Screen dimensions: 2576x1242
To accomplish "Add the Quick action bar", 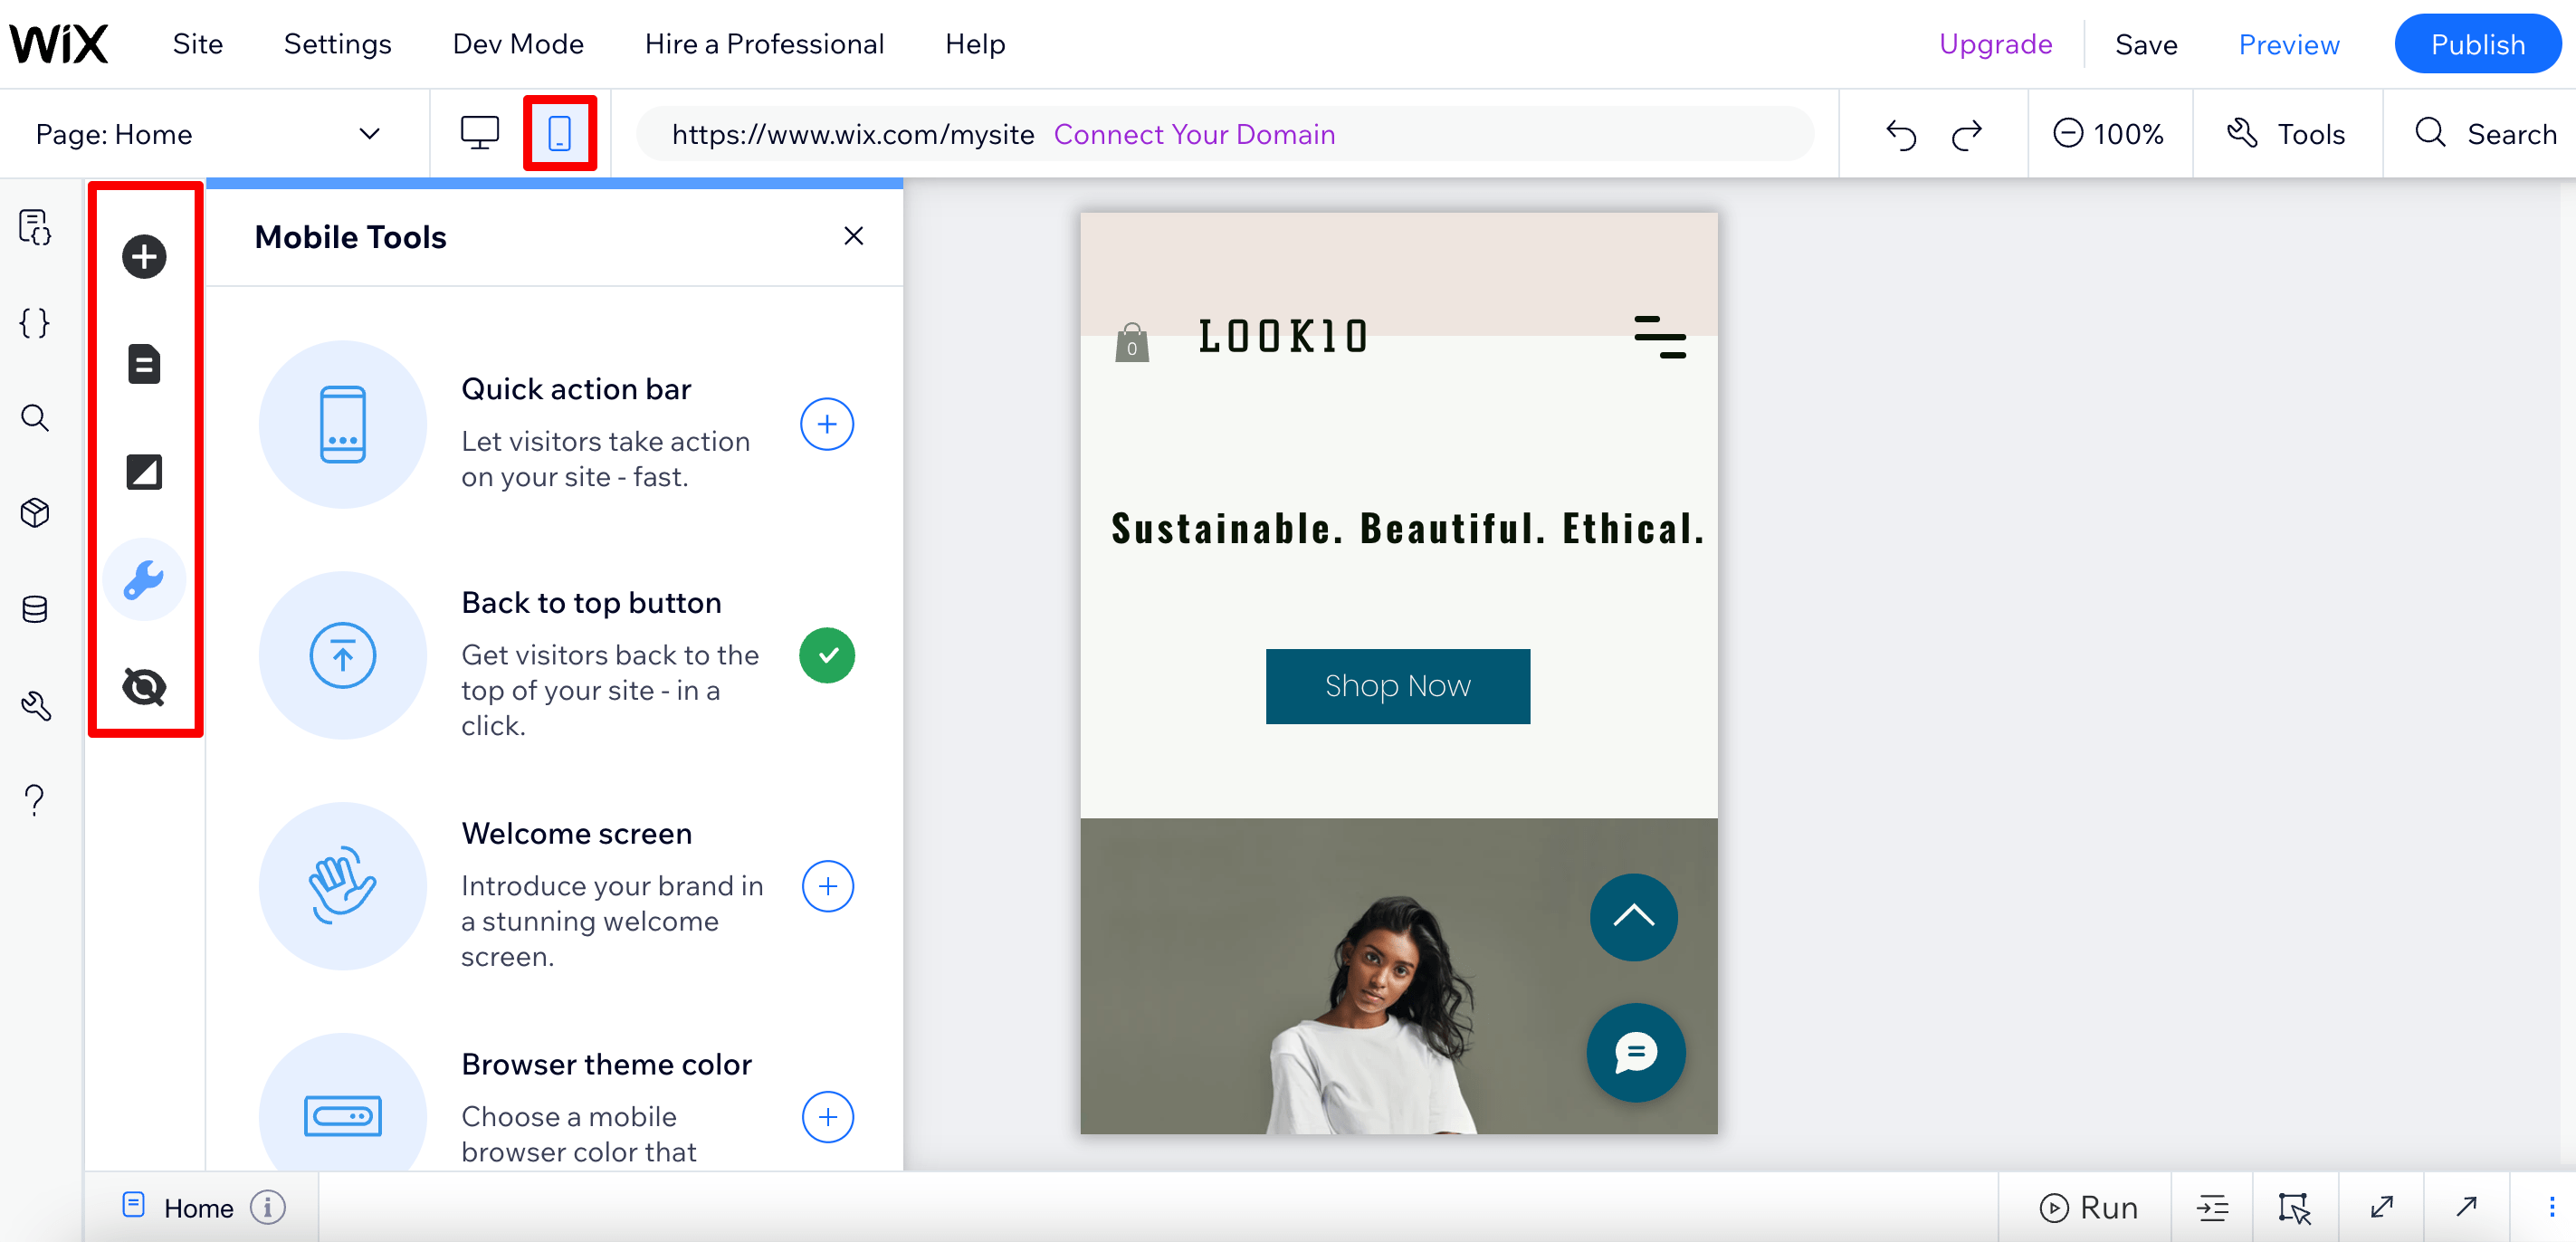I will coord(827,424).
